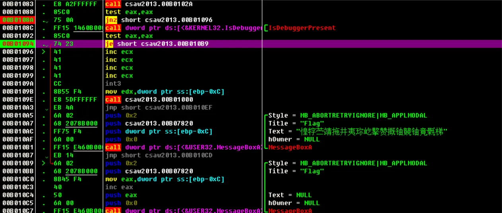Select 'jmp short csaw2013.00B010CD' instruction
The width and height of the screenshot is (502, 213).
coord(159,155)
